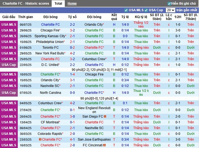Click D.C. United team name
This screenshot has height=148, width=199.
tap(50, 65)
